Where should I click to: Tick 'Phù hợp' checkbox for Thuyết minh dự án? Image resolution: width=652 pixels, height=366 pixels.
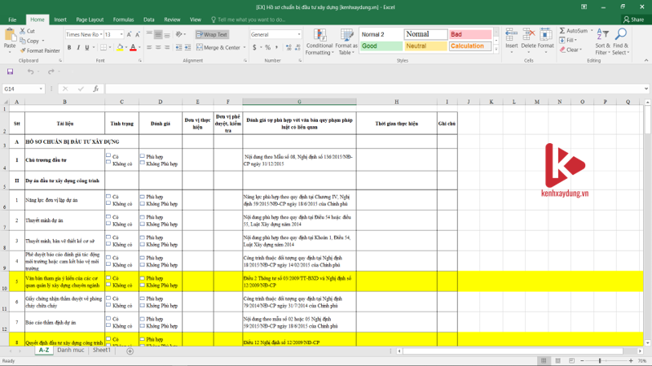[x=142, y=218]
